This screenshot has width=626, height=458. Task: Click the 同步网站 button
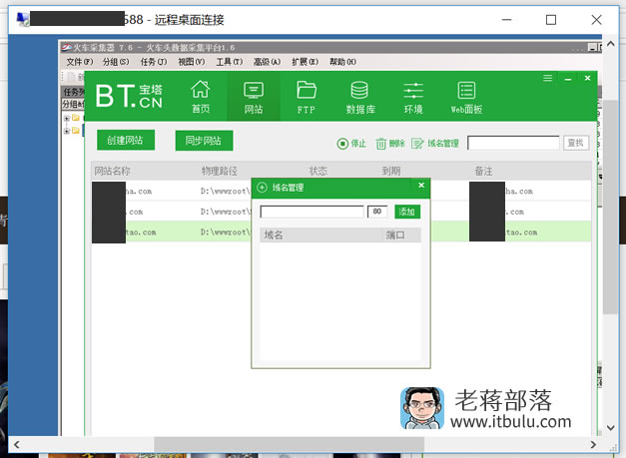[204, 141]
